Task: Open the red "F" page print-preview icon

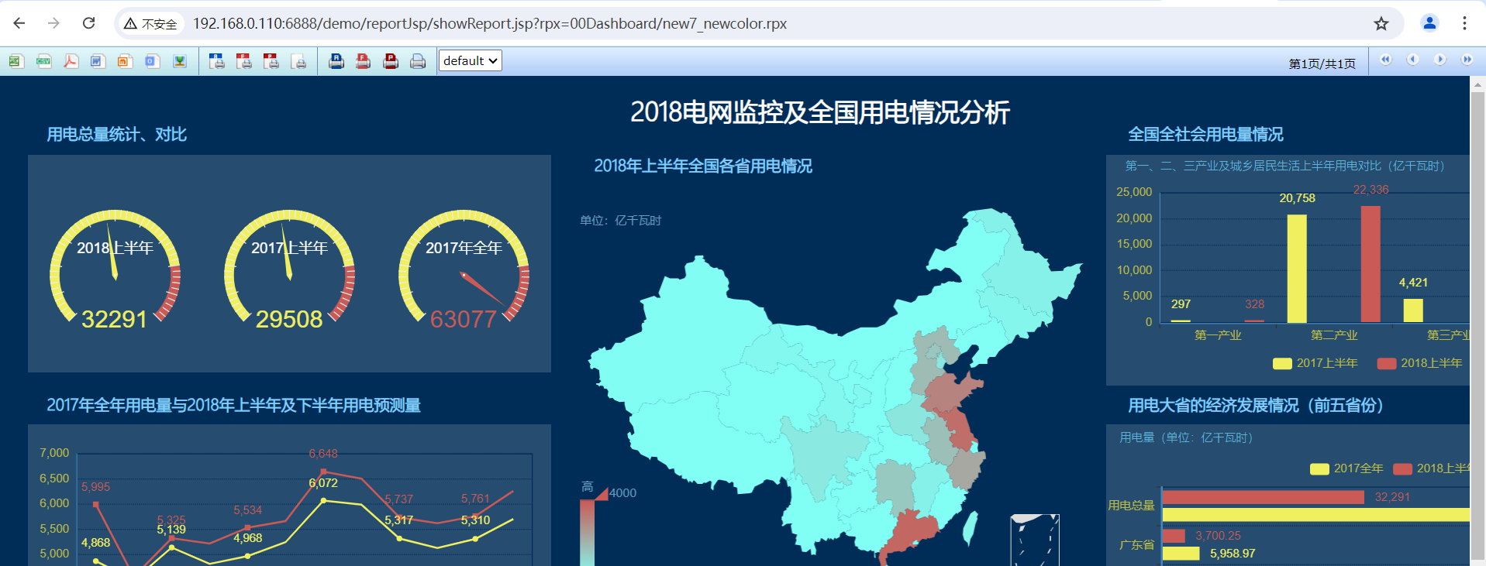Action: pos(244,61)
